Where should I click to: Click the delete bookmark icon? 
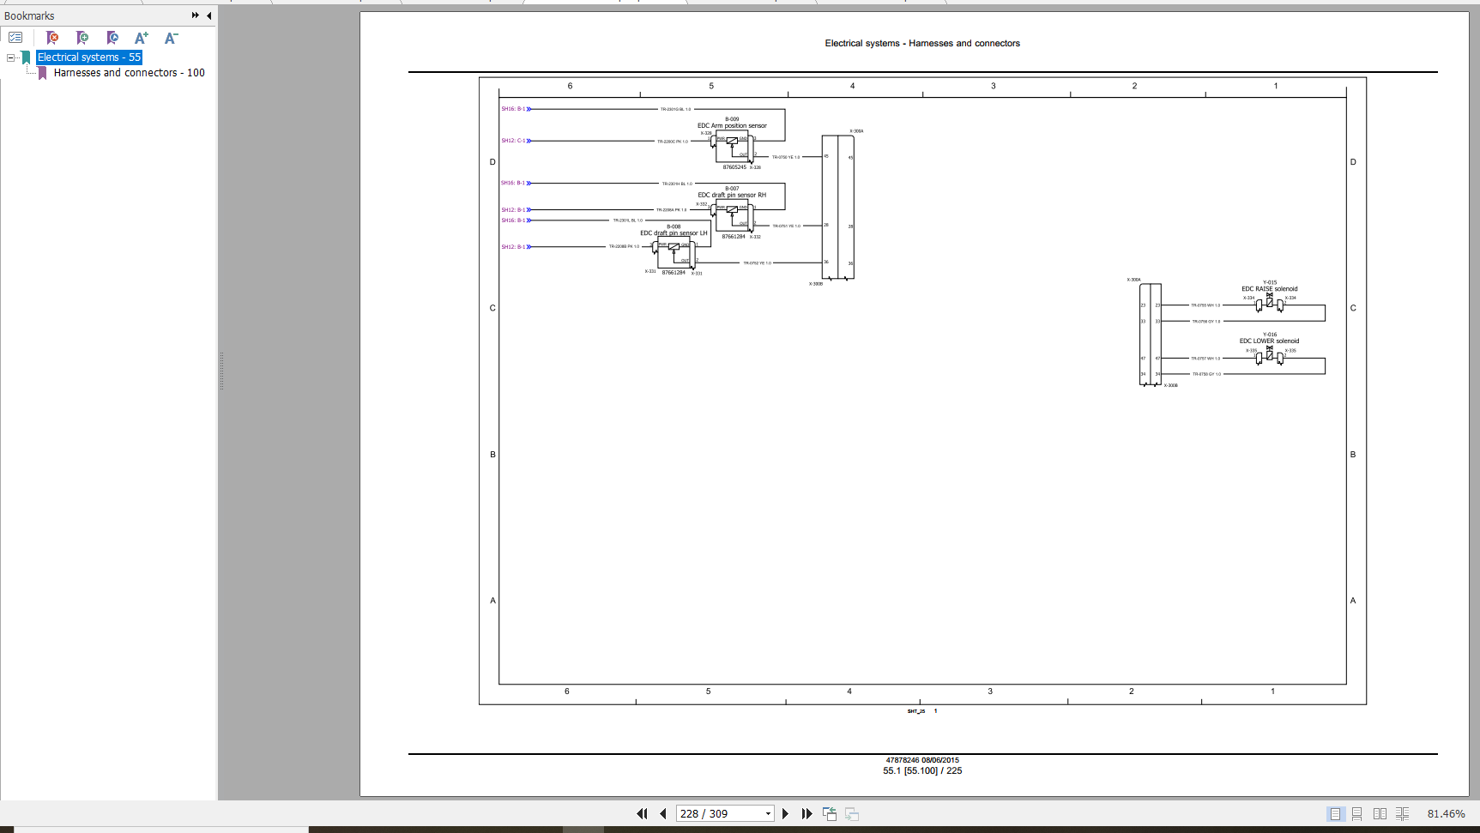52,38
